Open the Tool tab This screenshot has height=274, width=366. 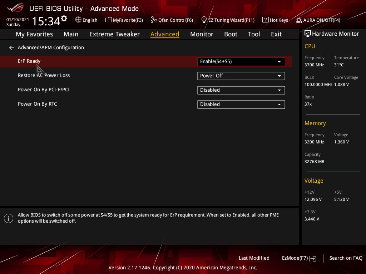point(254,34)
